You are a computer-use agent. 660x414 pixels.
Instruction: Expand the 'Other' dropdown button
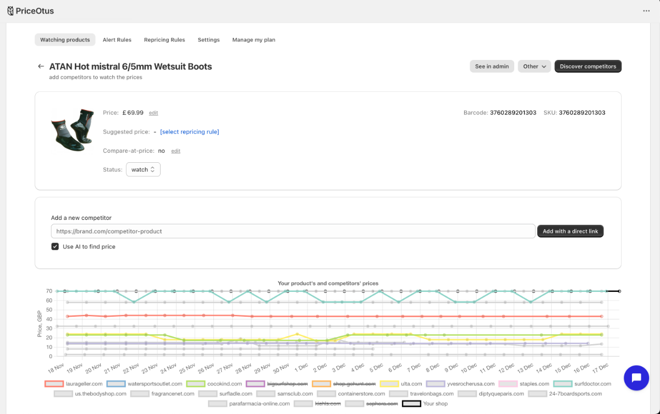coord(534,67)
